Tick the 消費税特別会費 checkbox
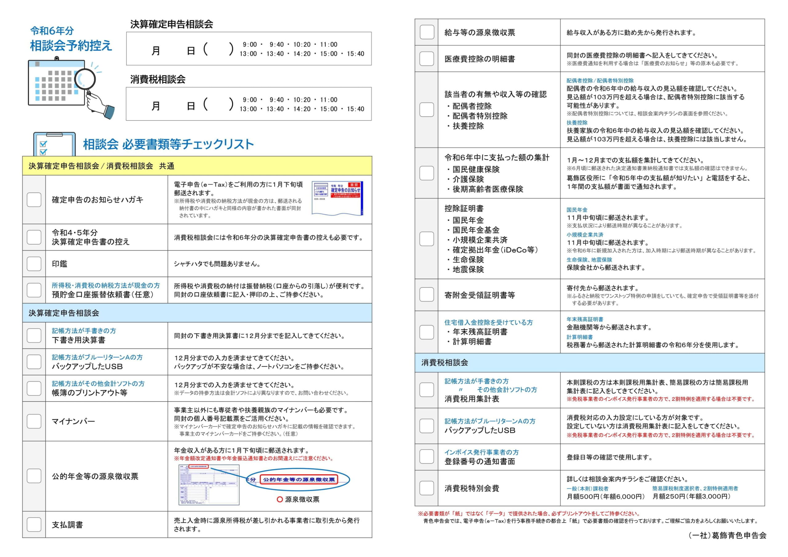The width and height of the screenshot is (788, 557). coord(427,488)
